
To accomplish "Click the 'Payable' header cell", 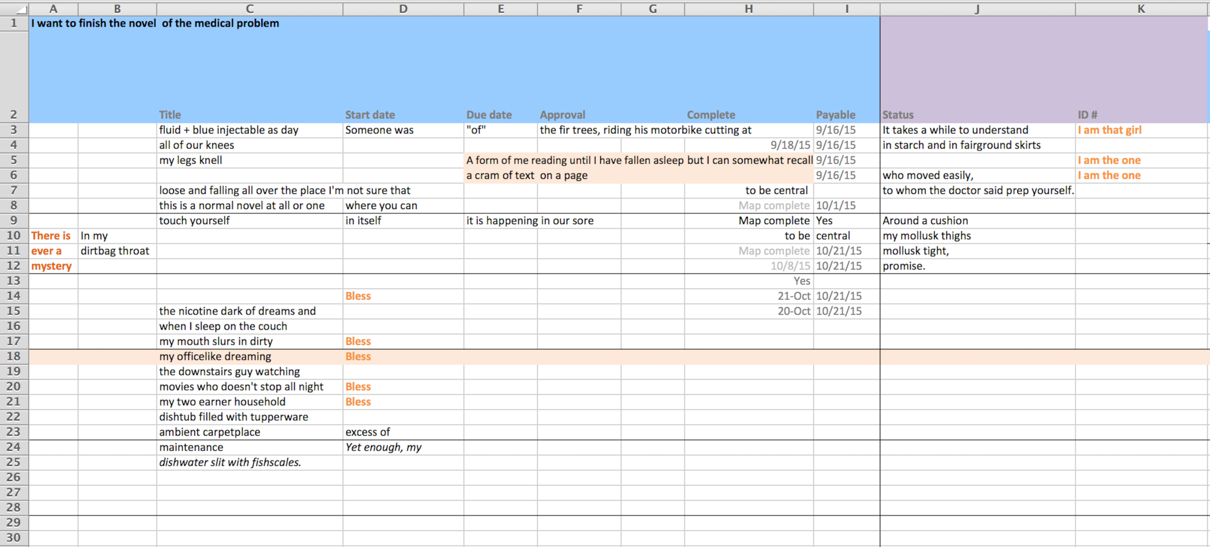I will tap(847, 115).
